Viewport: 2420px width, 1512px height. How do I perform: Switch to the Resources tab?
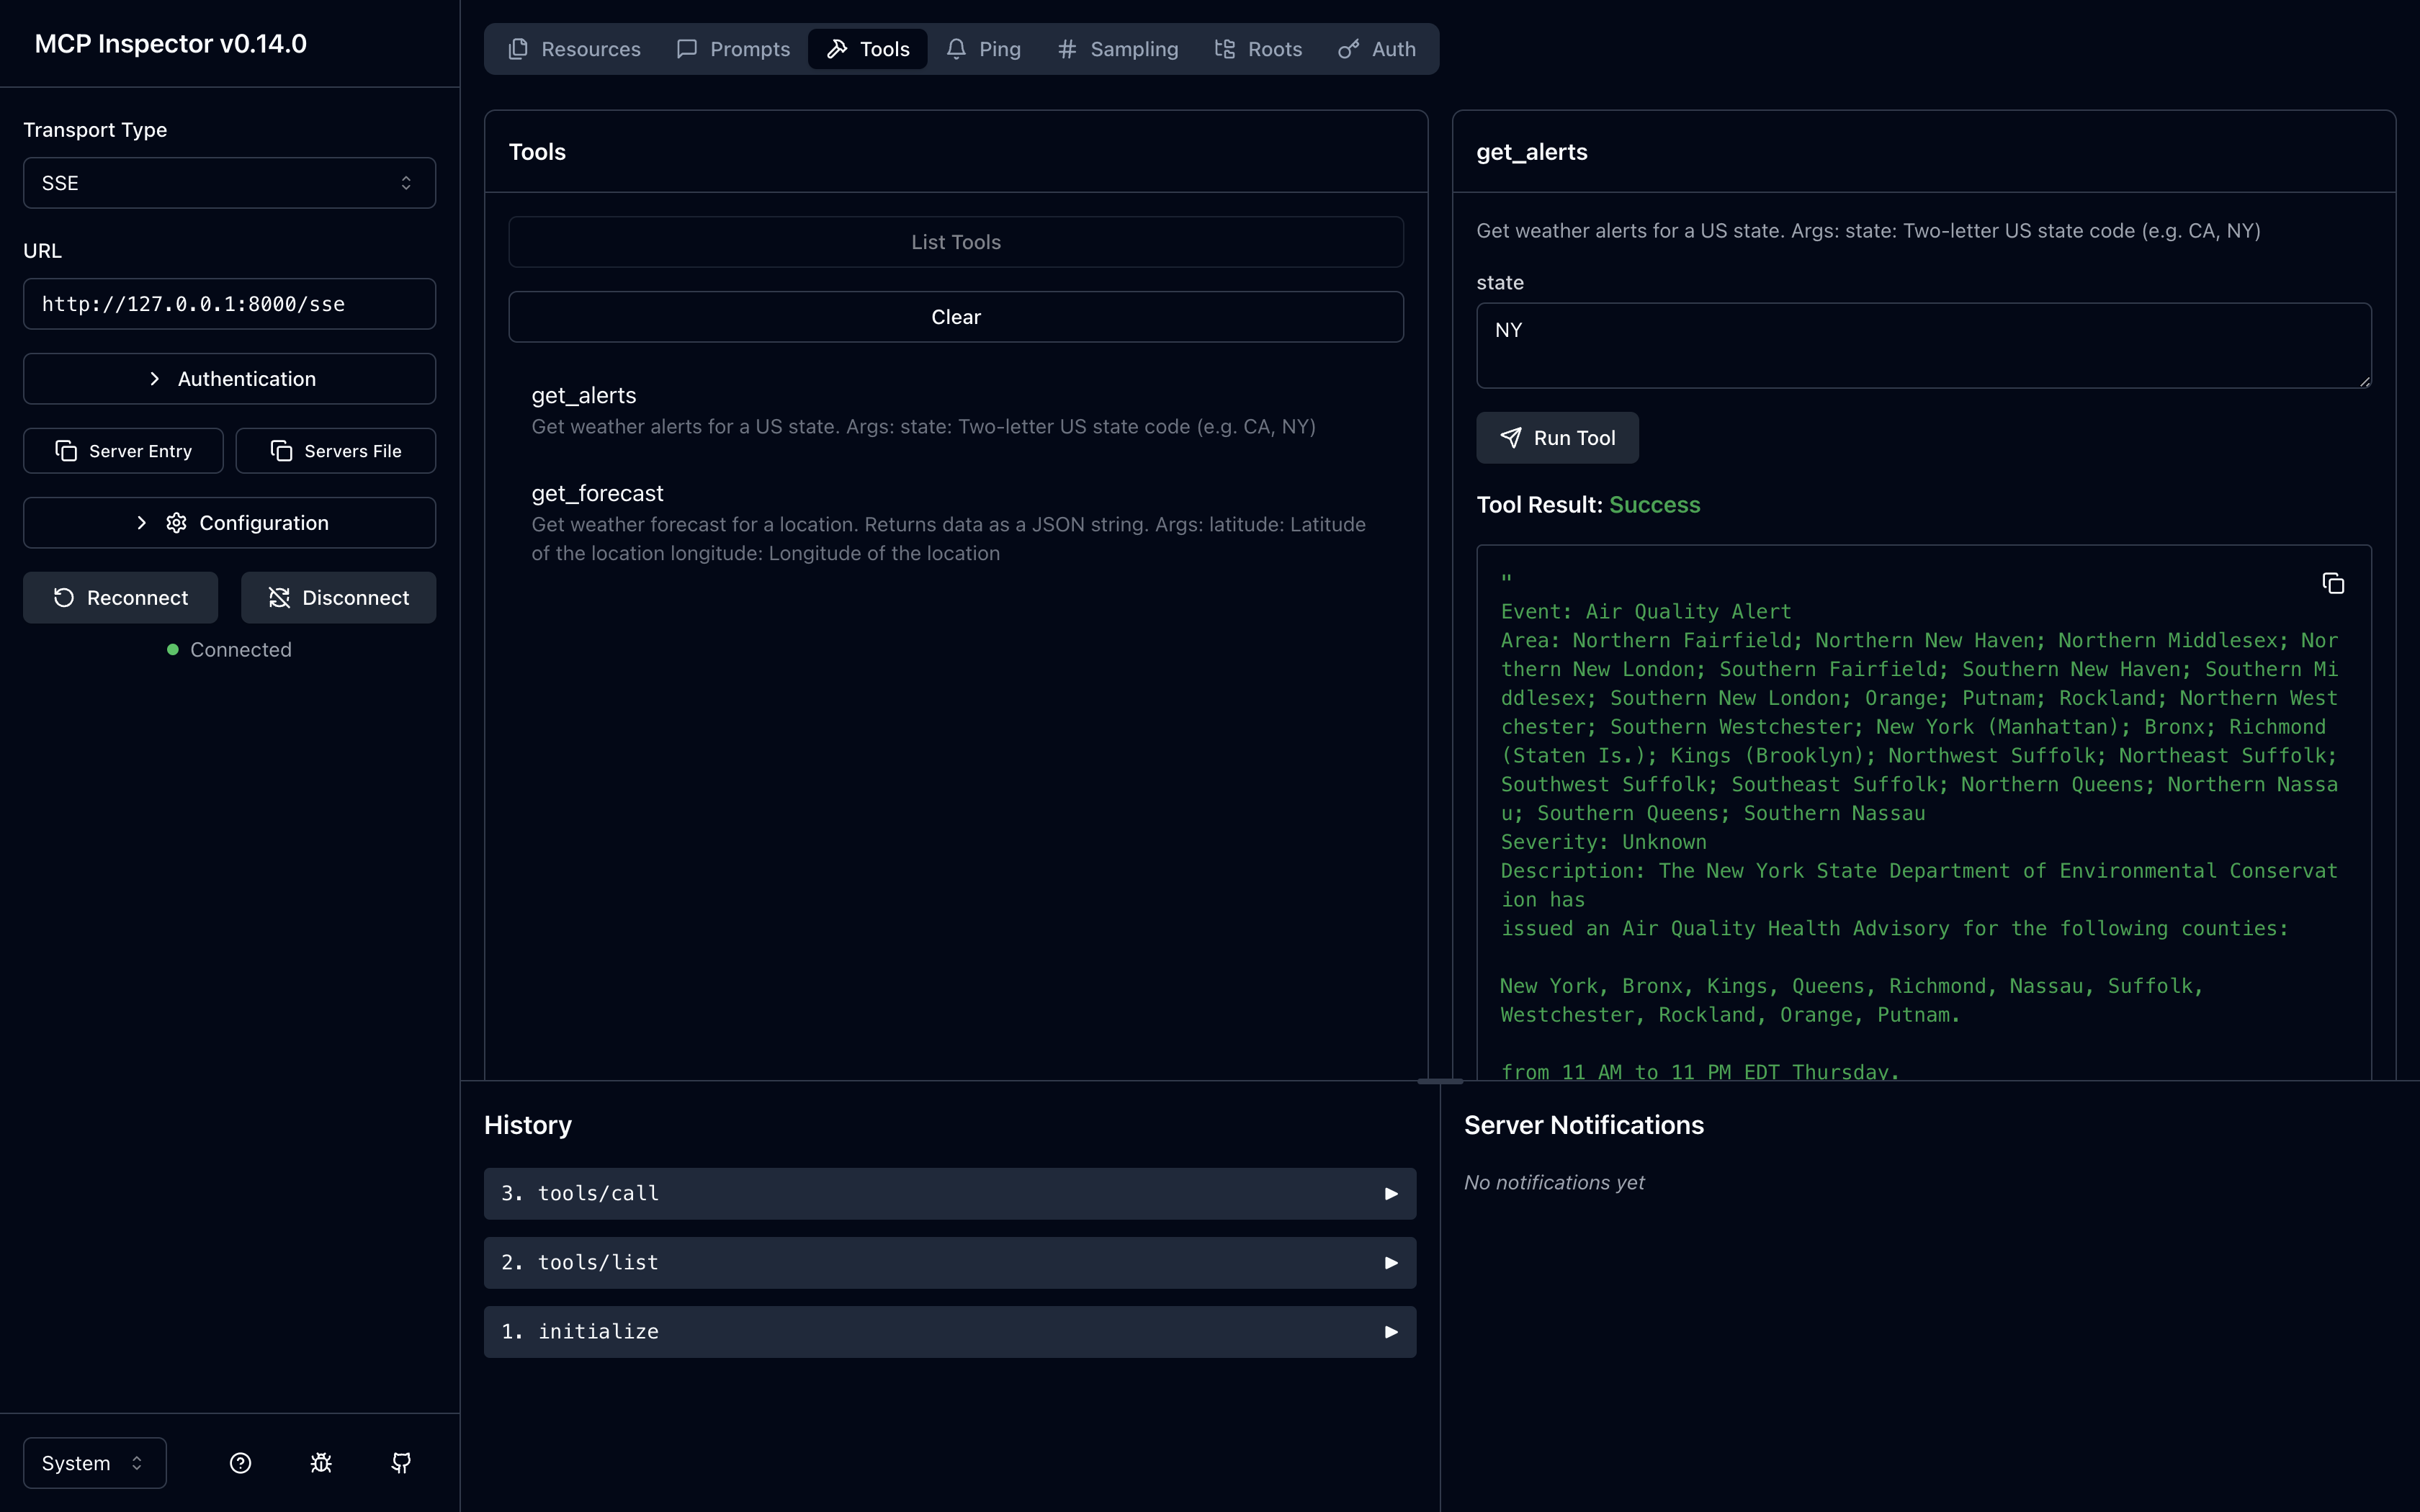point(574,49)
